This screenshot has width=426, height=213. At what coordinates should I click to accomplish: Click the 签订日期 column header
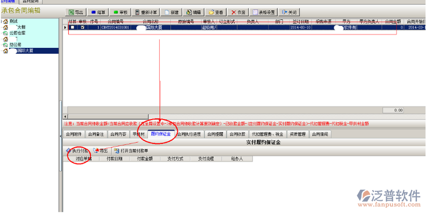click(300, 21)
